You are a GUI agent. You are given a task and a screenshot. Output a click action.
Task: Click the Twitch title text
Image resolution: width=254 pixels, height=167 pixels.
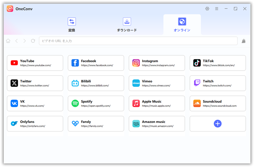208,81
